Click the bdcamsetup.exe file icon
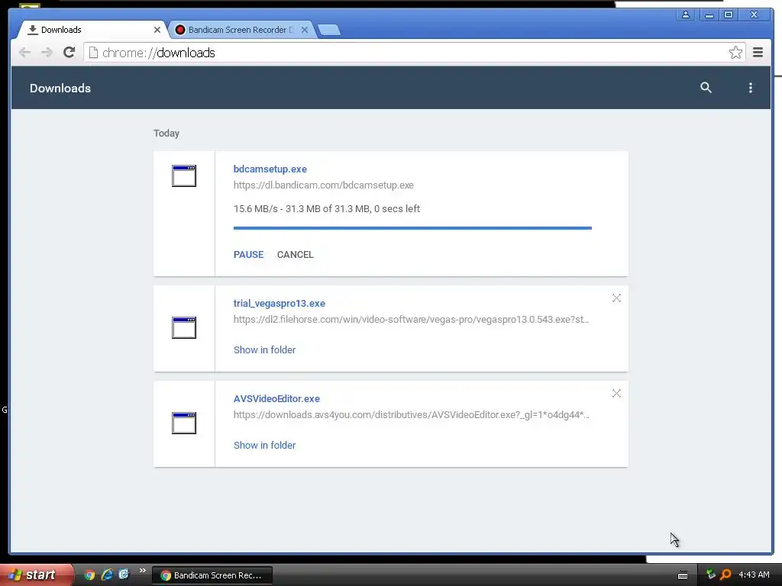 point(183,176)
